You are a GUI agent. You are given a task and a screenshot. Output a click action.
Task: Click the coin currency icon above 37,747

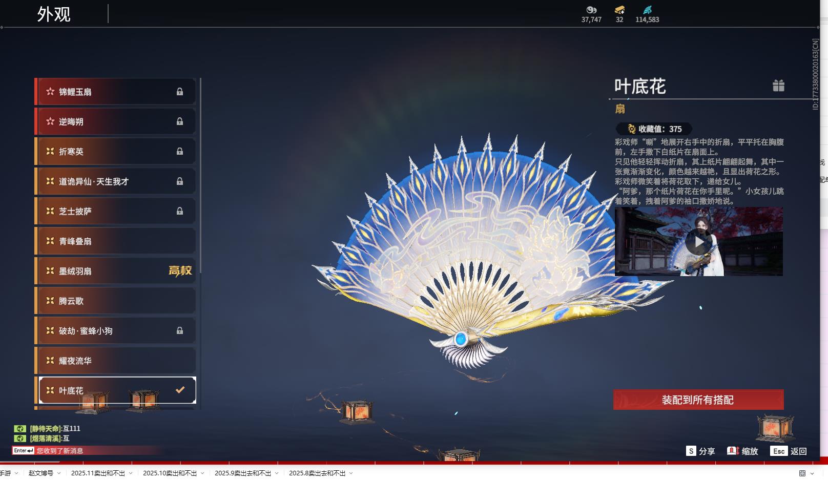point(591,10)
